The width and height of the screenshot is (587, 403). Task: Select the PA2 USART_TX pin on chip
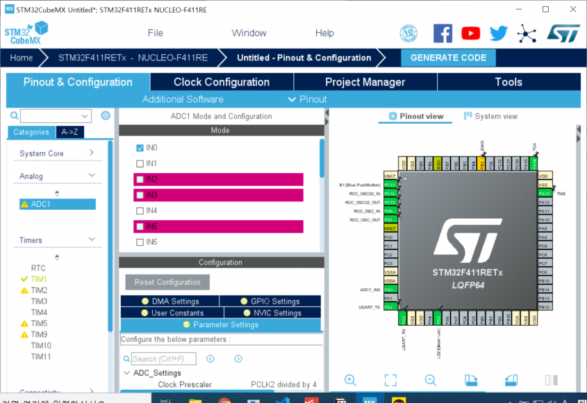(x=390, y=307)
